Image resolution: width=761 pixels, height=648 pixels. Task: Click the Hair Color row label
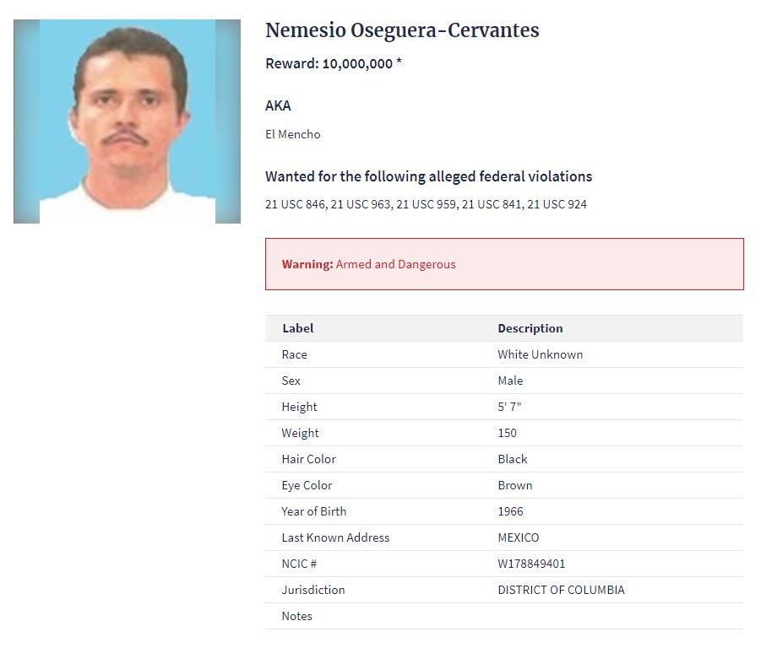pos(308,459)
